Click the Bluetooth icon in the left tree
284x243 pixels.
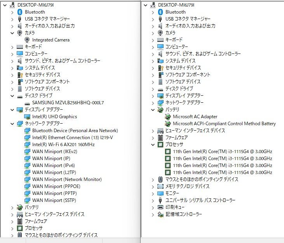point(20,12)
